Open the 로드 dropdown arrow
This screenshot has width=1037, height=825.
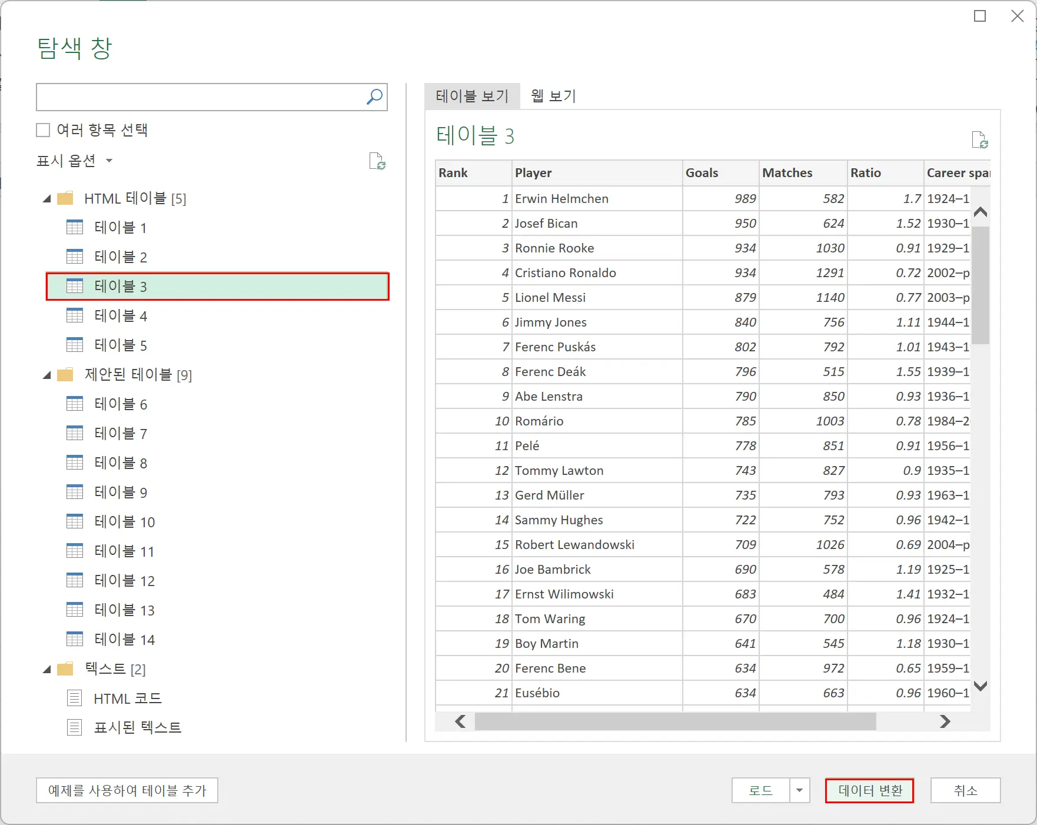(x=799, y=790)
